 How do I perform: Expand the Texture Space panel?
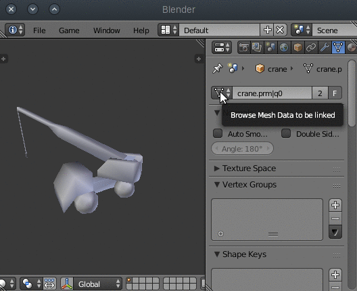pyautogui.click(x=217, y=169)
